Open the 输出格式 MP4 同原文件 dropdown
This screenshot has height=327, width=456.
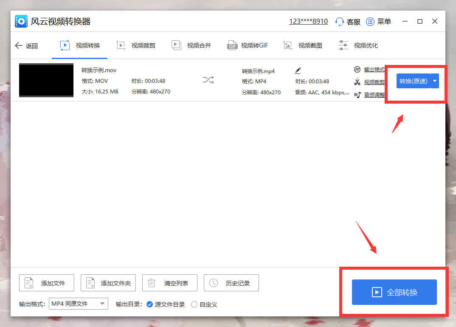click(79, 304)
